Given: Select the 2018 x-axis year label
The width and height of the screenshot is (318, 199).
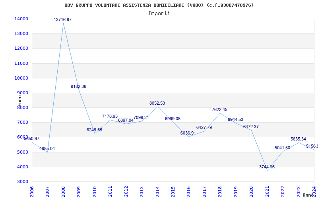Looking at the screenshot, I should coord(220,192).
